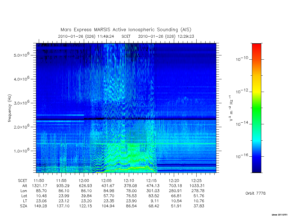Click the 'Orbit 7778' label
288x216 pixels.
click(255, 193)
